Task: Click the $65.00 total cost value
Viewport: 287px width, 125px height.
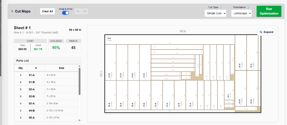Action: (x=22, y=49)
